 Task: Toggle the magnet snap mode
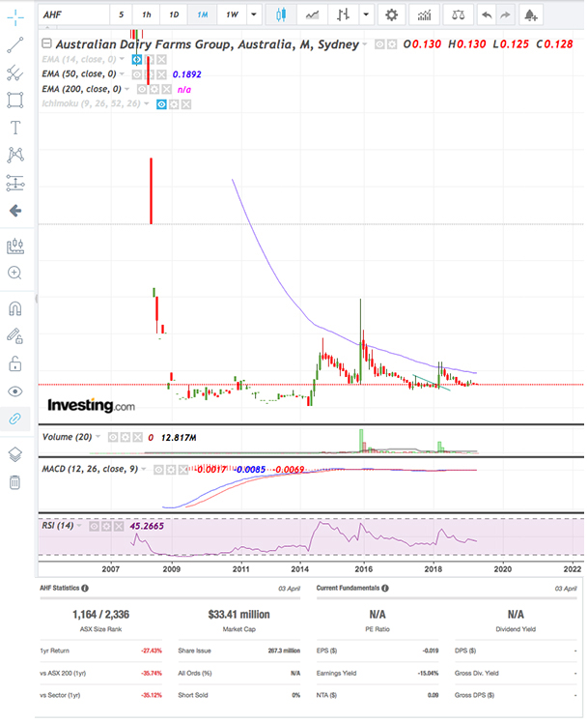pyautogui.click(x=15, y=308)
